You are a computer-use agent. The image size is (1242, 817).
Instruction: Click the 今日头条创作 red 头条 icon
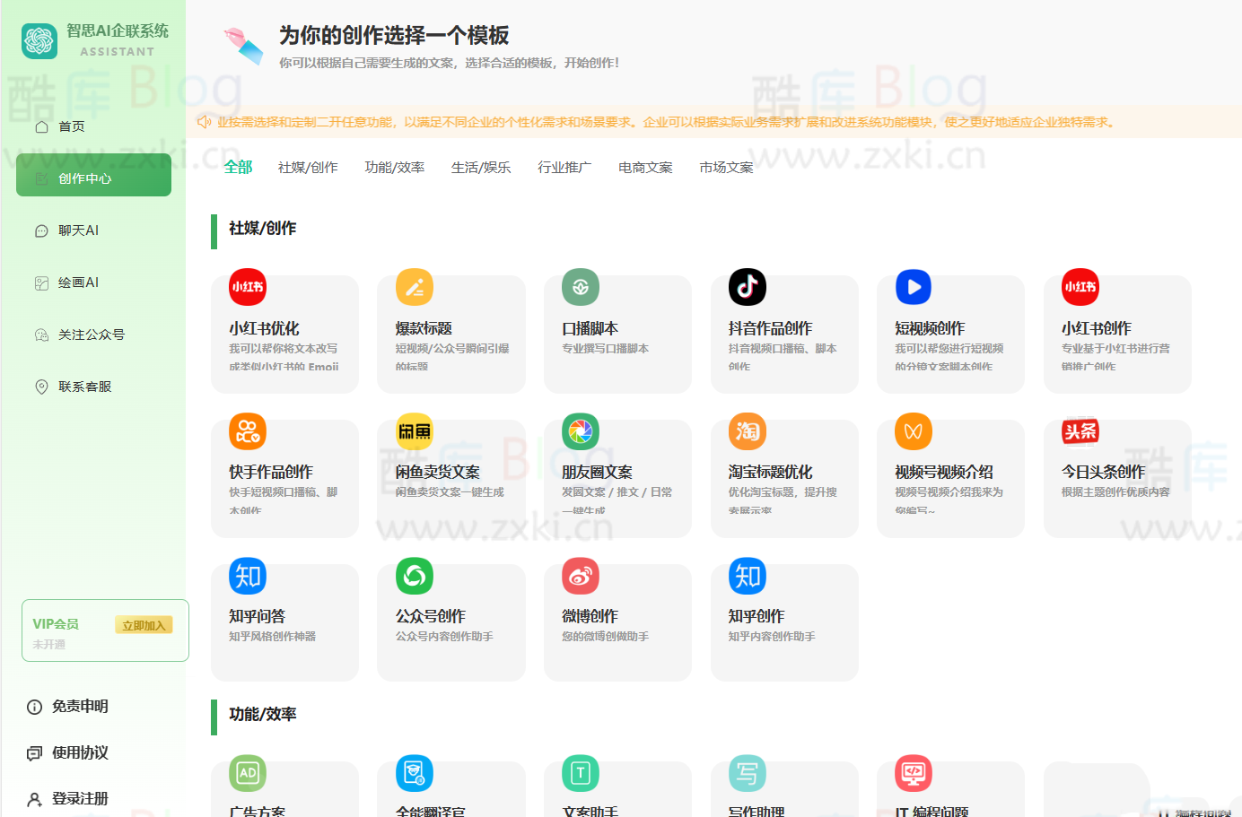(1080, 431)
